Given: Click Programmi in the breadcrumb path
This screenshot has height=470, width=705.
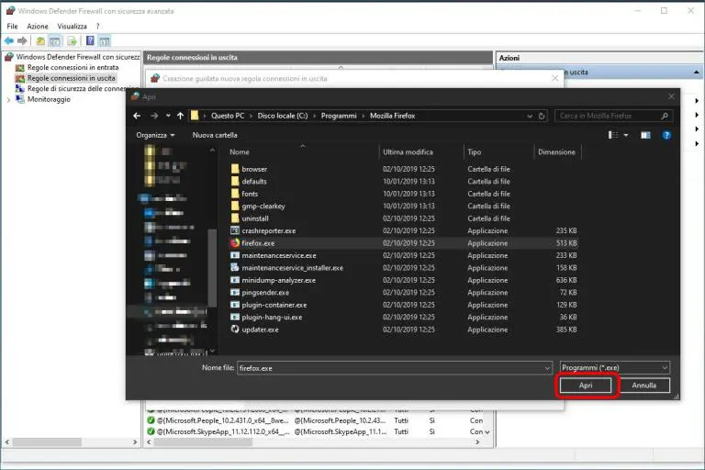Looking at the screenshot, I should 339,116.
